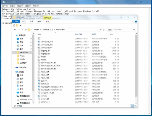Viewport: 152px width, 116px height.
Task: Open the address bar history dropdown
Action: click(x=101, y=30)
